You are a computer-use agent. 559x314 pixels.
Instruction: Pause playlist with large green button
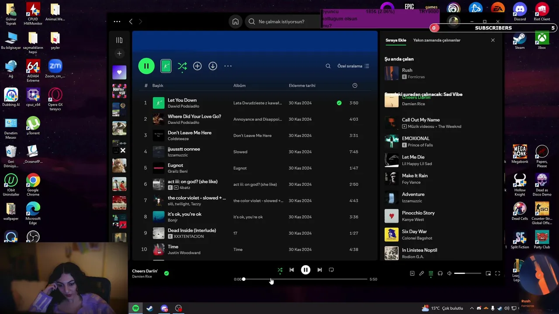point(146,66)
